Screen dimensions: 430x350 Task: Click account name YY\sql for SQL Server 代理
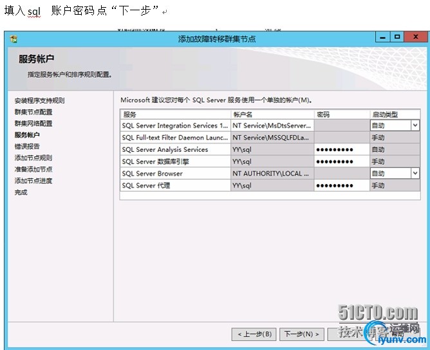click(272, 185)
